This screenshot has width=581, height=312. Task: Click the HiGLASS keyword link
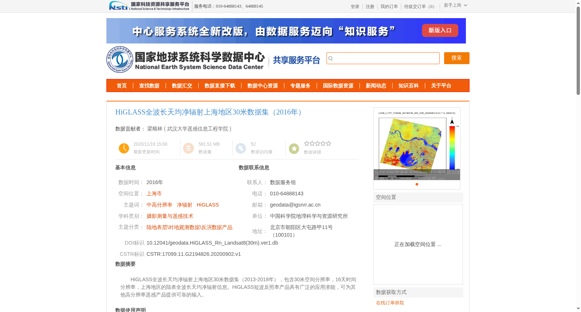tap(208, 205)
